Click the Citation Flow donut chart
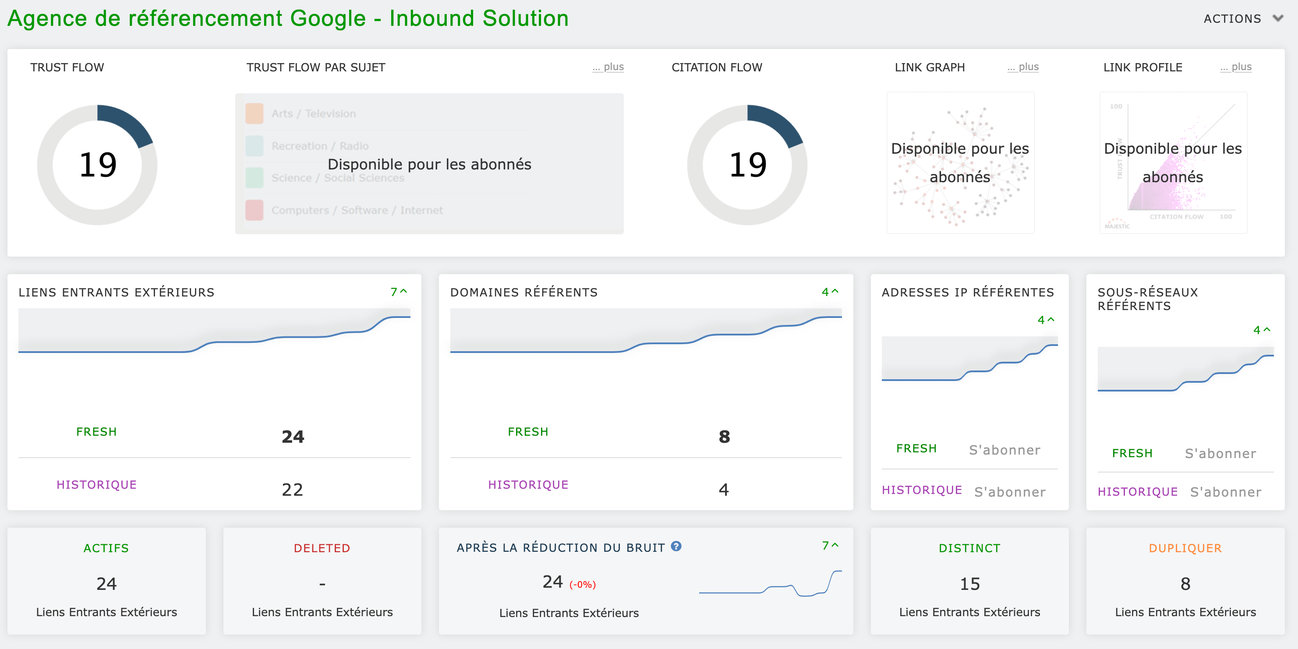Image resolution: width=1298 pixels, height=649 pixels. [x=747, y=165]
